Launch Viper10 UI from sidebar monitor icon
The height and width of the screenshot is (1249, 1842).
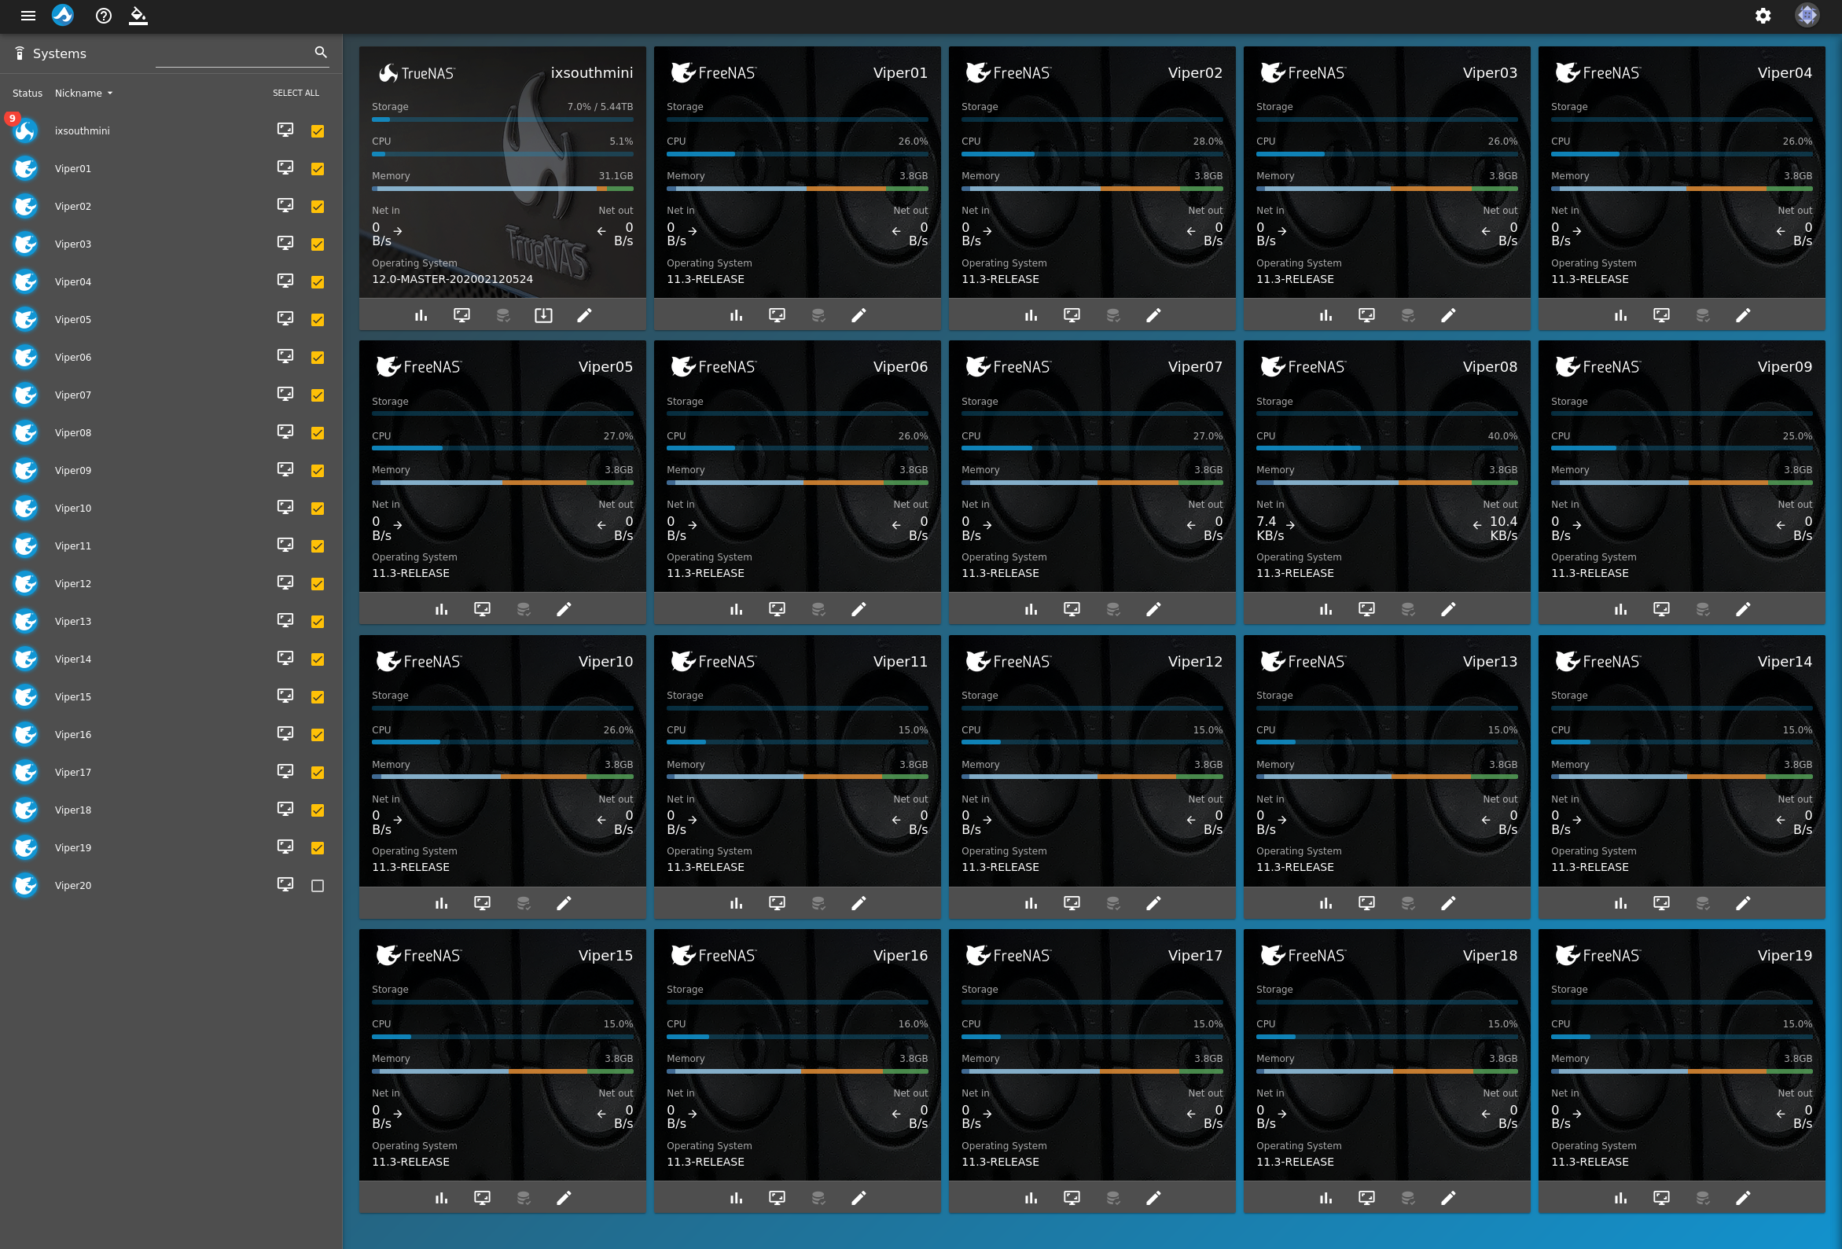(285, 508)
